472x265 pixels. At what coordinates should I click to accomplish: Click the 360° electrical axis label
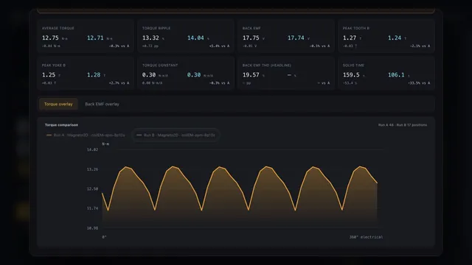pyautogui.click(x=366, y=237)
